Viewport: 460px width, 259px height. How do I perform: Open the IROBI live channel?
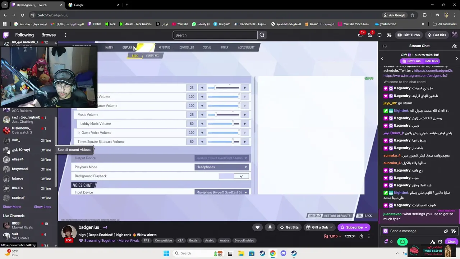tap(29, 226)
